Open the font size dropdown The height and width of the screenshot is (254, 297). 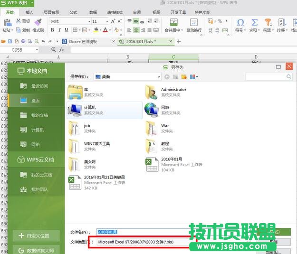click(107, 21)
